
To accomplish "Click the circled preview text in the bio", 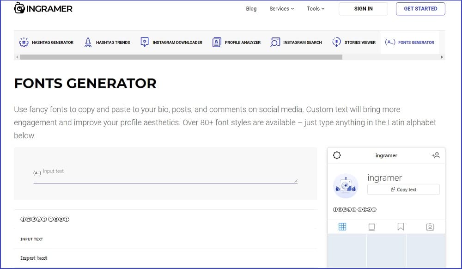I will click(x=354, y=209).
